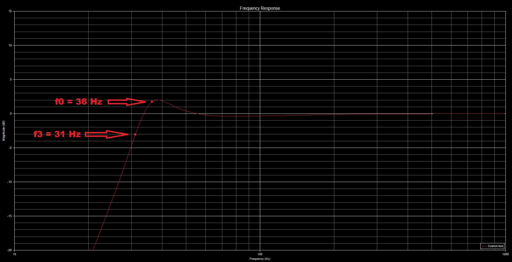The image size is (512, 262).
Task: Click the "Magnitude (dB)" y-axis label
Action: [4, 130]
